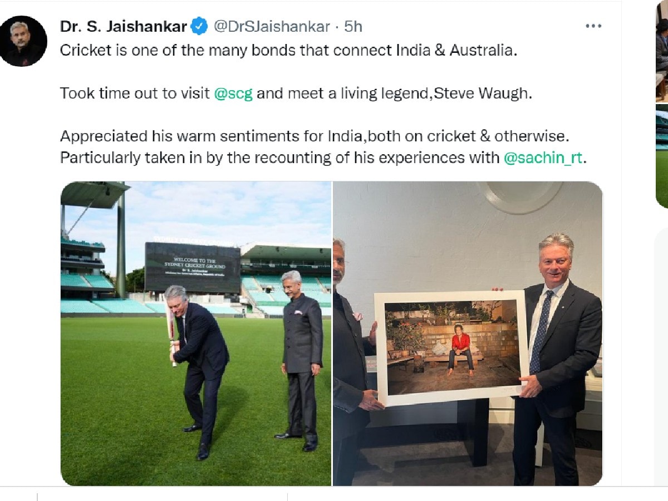Follow the @scg mention link
This screenshot has height=501, width=668.
pyautogui.click(x=233, y=94)
